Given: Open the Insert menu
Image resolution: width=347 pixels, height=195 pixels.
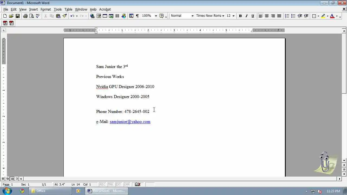Looking at the screenshot, I should click(x=34, y=9).
